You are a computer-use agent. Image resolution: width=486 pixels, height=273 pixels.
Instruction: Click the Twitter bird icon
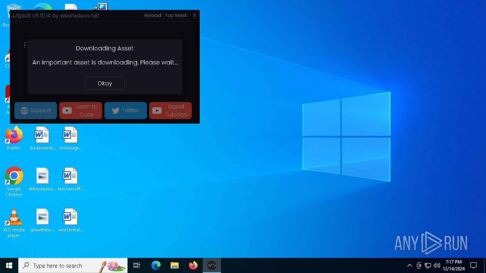(x=115, y=111)
